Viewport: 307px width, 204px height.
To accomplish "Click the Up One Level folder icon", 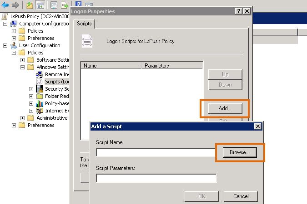I will pos(30,5).
